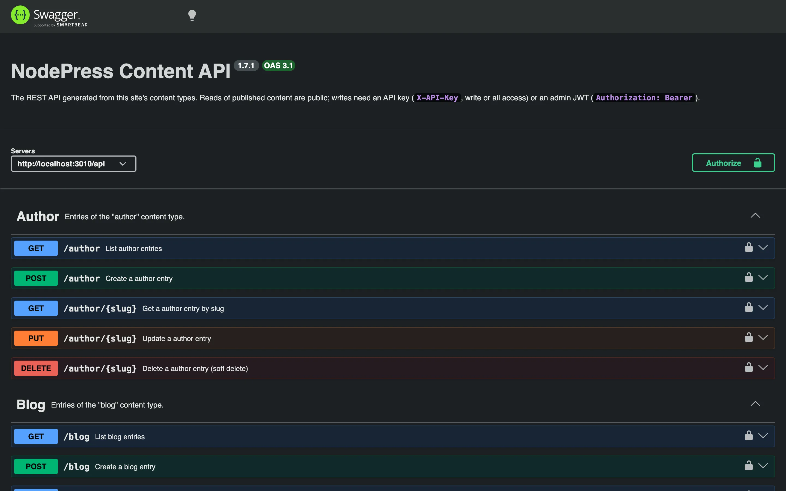Click the Swagger logo icon
Image resolution: width=786 pixels, height=491 pixels.
pyautogui.click(x=20, y=15)
